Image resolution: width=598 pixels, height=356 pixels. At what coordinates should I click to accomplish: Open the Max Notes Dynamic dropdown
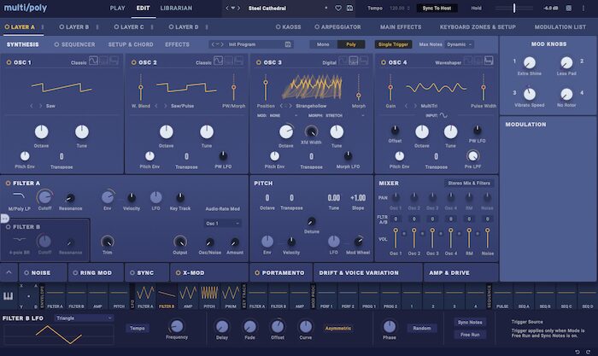460,44
